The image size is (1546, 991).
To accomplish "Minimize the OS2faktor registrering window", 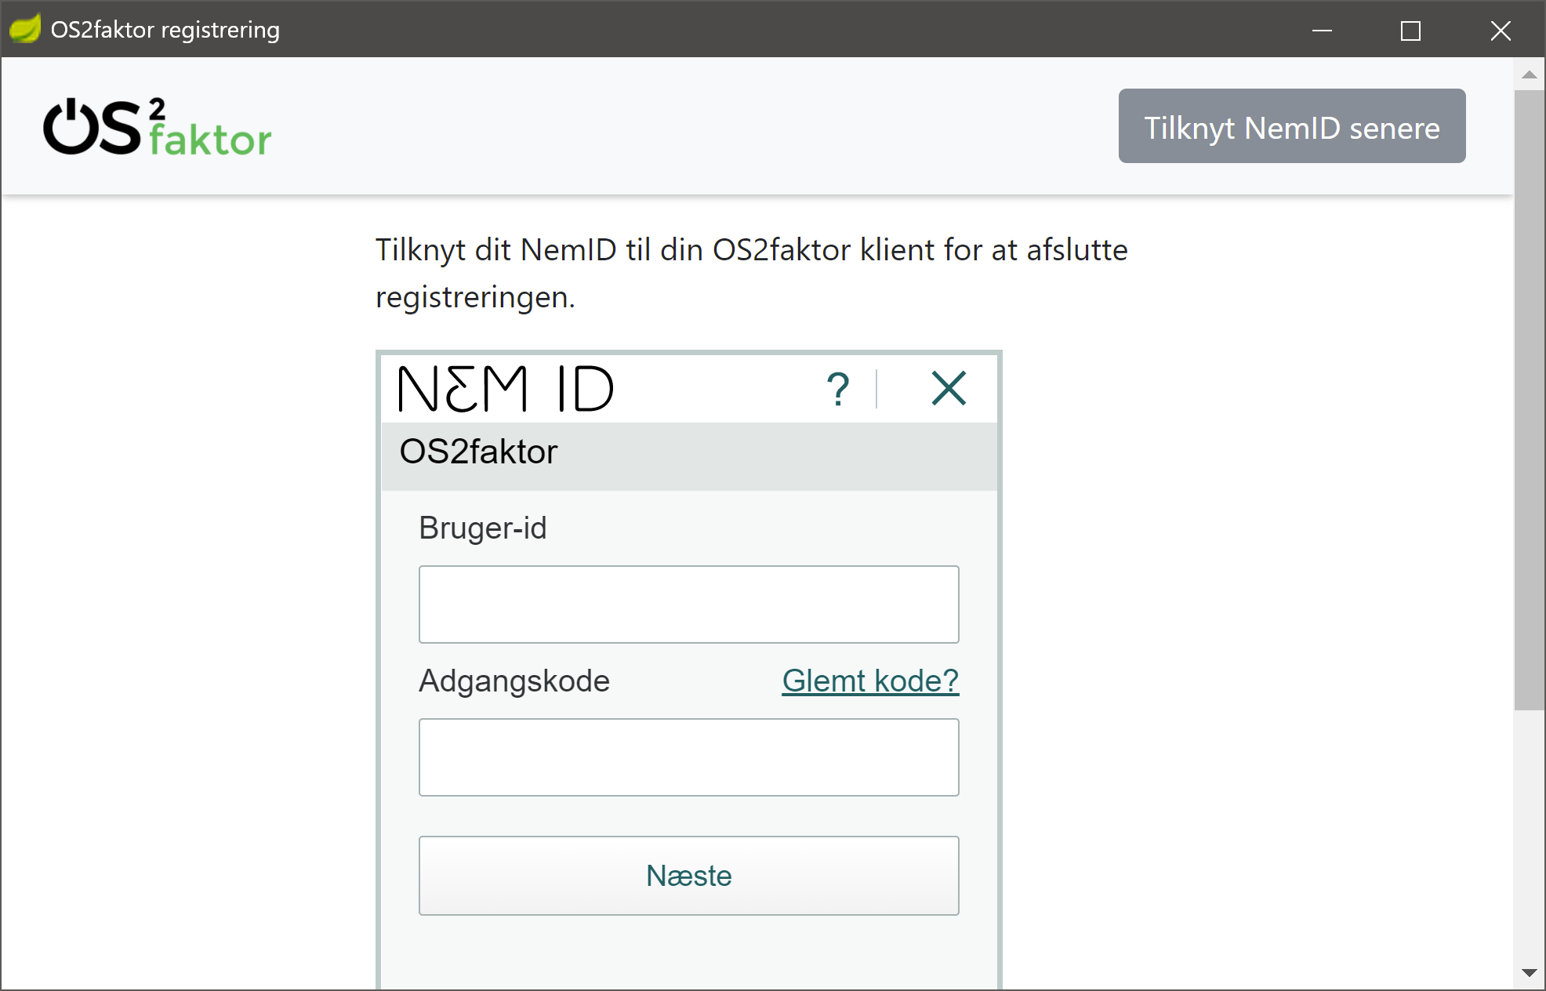I will pos(1322,30).
